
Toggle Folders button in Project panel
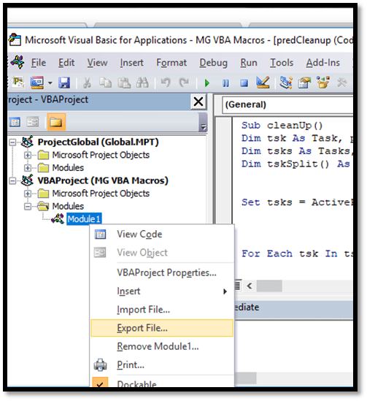click(56, 122)
